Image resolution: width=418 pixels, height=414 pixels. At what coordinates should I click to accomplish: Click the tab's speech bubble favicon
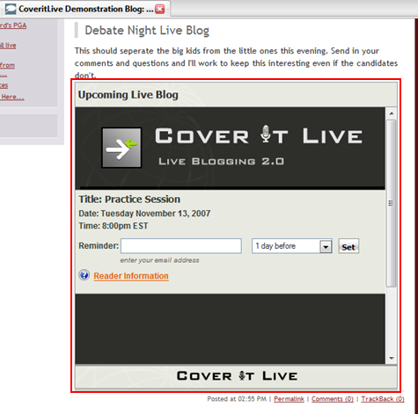(11, 9)
